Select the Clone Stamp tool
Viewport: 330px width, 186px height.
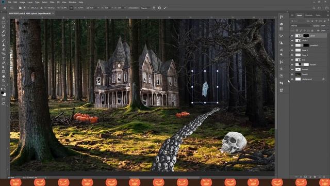coord(4,45)
